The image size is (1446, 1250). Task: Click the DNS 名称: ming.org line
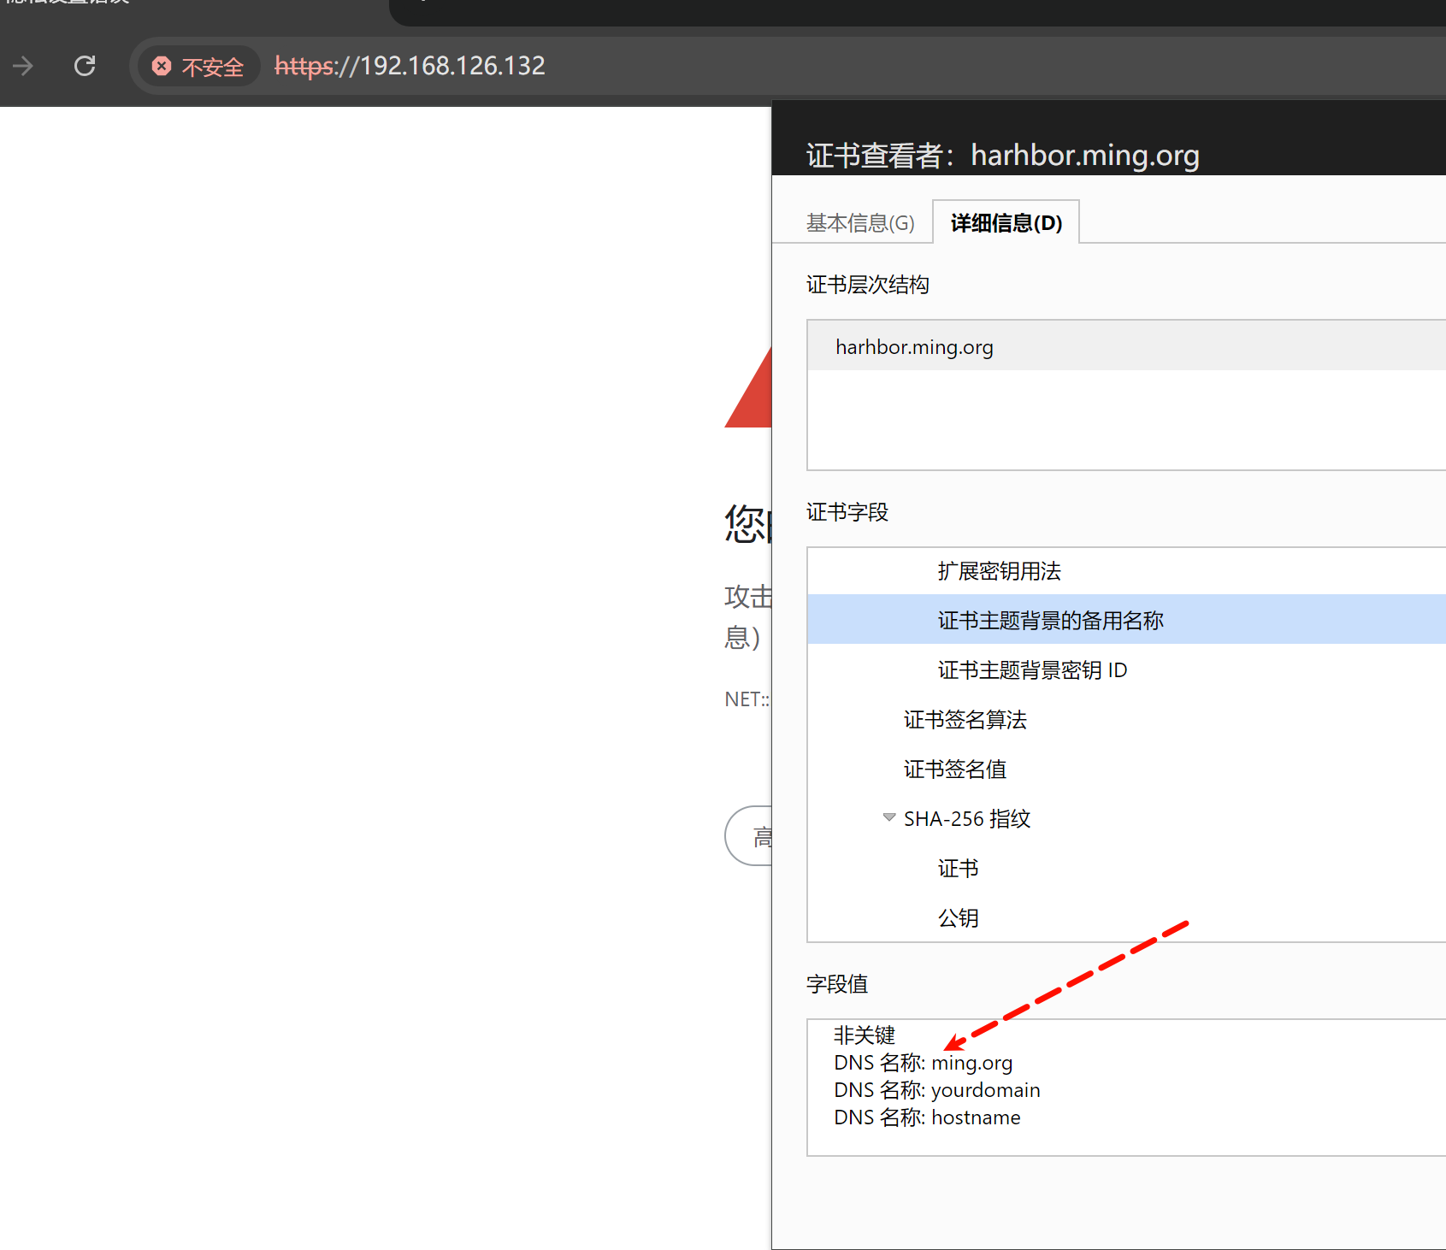[x=923, y=1063]
